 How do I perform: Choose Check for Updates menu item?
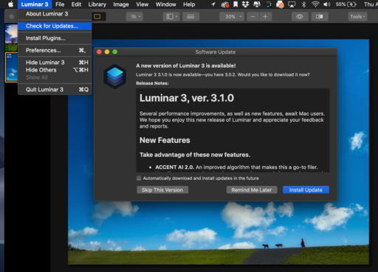click(55, 26)
